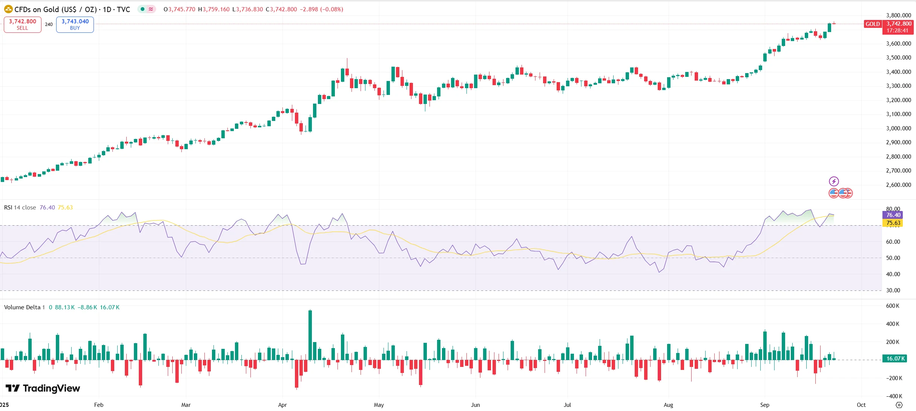Click the pink approximate-data status icon
This screenshot has height=411, width=916.
[x=151, y=9]
